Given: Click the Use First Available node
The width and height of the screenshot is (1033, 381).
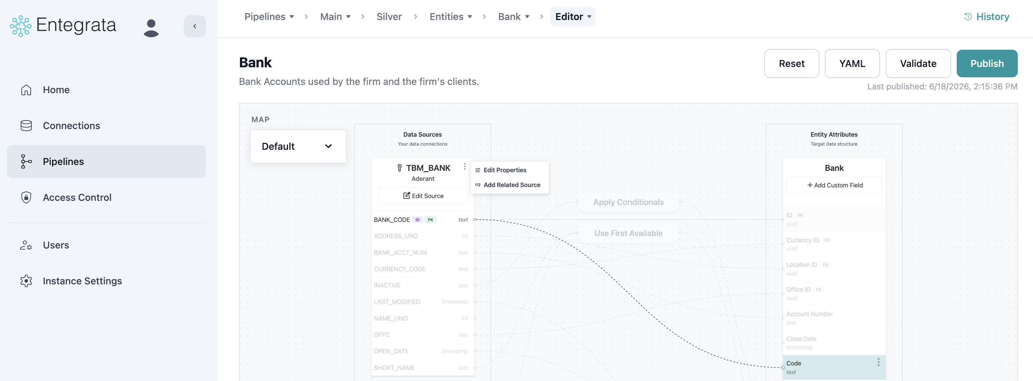Looking at the screenshot, I should coord(628,233).
